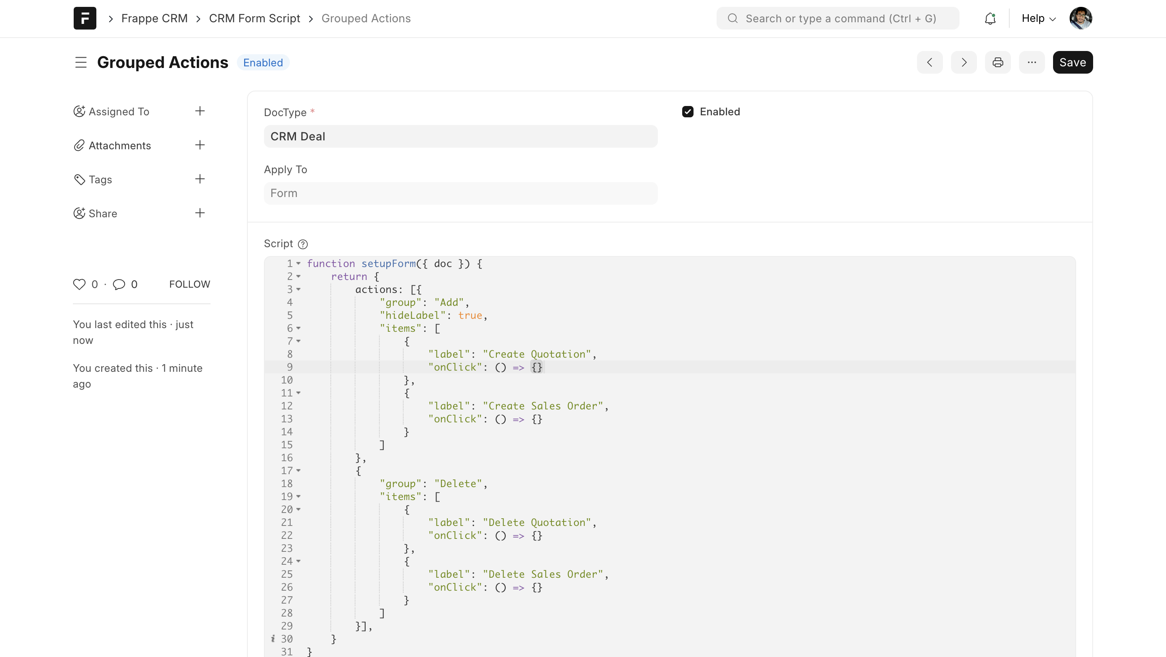This screenshot has width=1166, height=657.
Task: Save the form script
Action: [x=1072, y=62]
